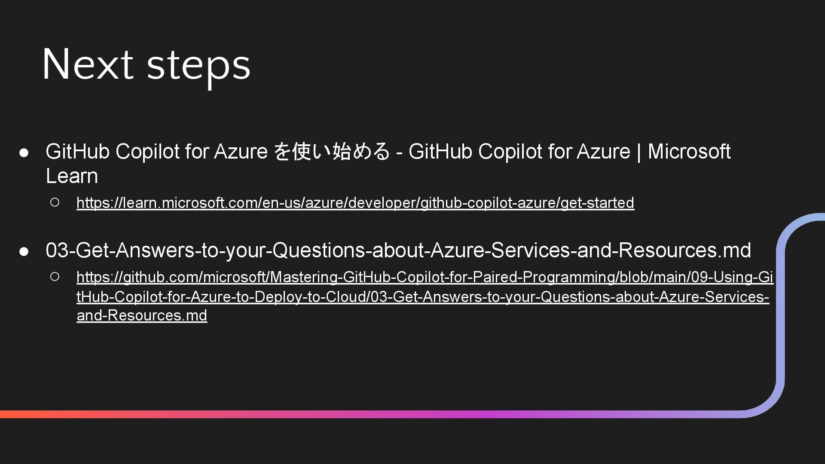825x464 pixels.
Task: Select the Japanese text を使い始める
Action: (332, 151)
